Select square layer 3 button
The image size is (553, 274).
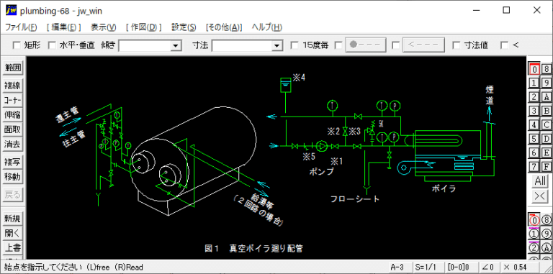[534, 111]
